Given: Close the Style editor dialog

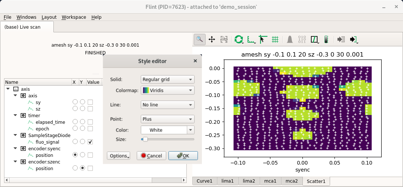Looking at the screenshot, I should [x=195, y=61].
